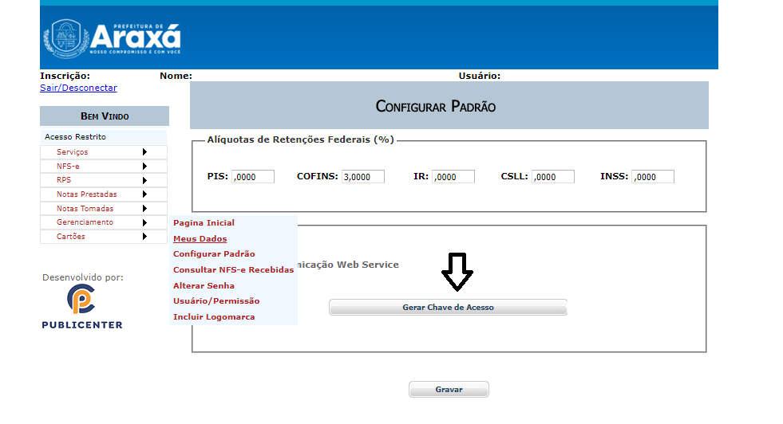Viewport: 783px width, 424px height.
Task: Expand the Serviços submenu arrow
Action: pyautogui.click(x=144, y=151)
